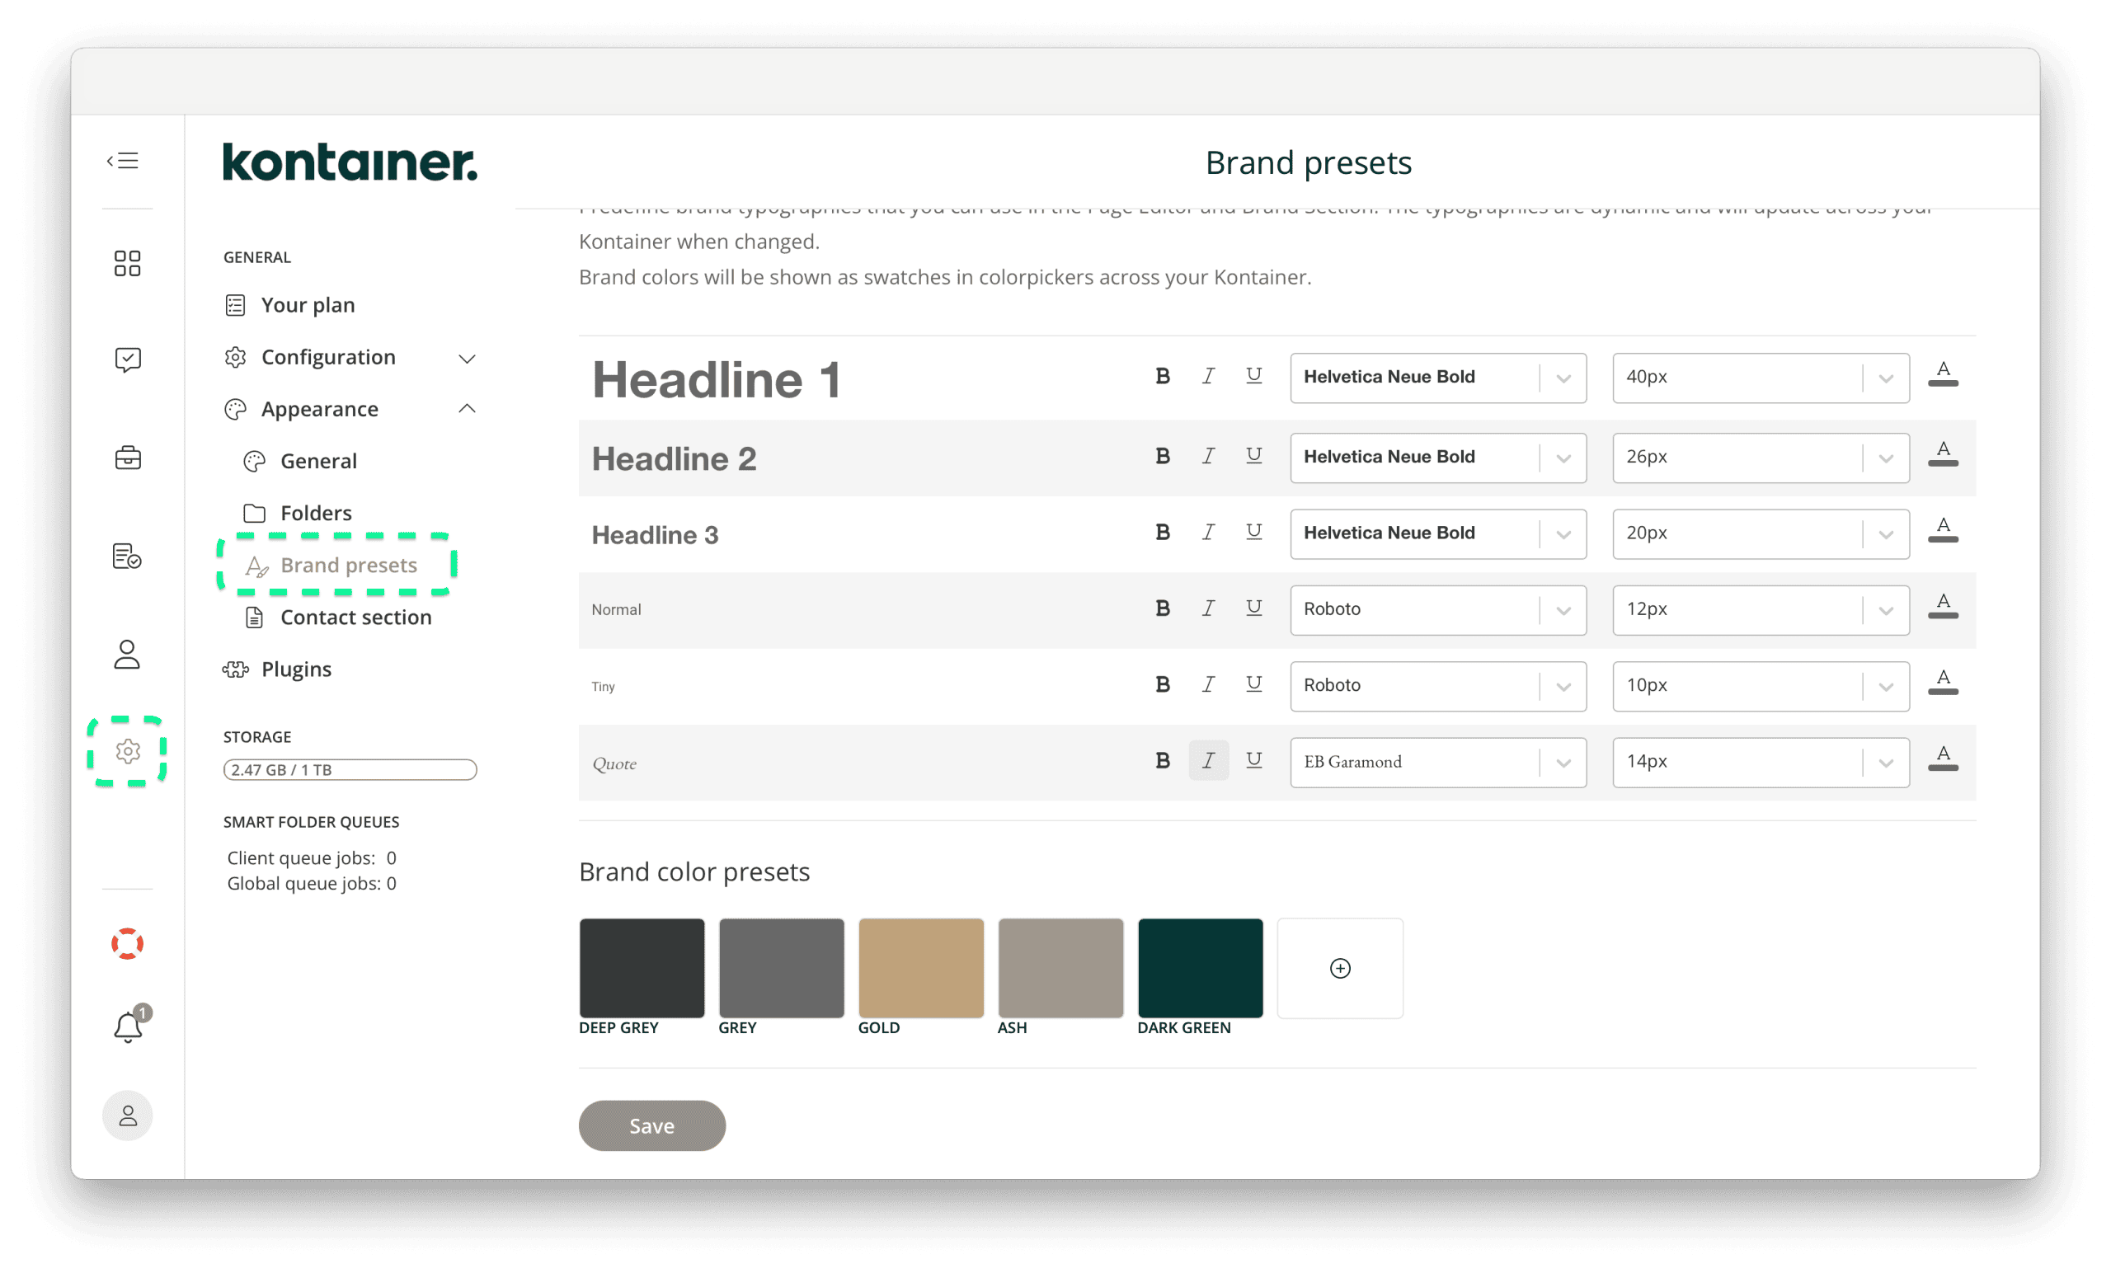Open the notifications bell icon
This screenshot has width=2111, height=1273.
[127, 1027]
